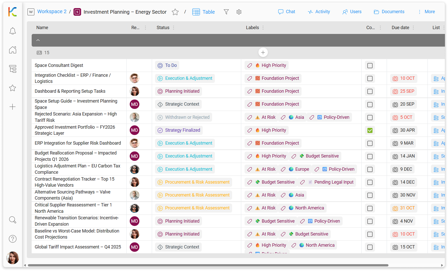This screenshot has height=271, width=448.
Task: Collapse the task group with chevron
Action: pos(38,40)
